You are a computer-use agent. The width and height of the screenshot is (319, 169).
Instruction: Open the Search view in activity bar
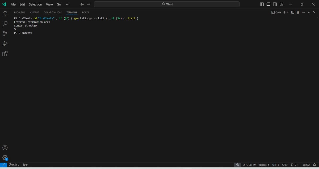point(5,23)
